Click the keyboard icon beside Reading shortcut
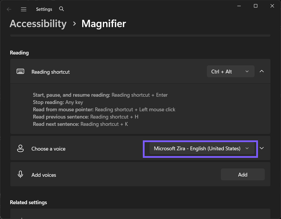The height and width of the screenshot is (219, 281). pos(20,71)
